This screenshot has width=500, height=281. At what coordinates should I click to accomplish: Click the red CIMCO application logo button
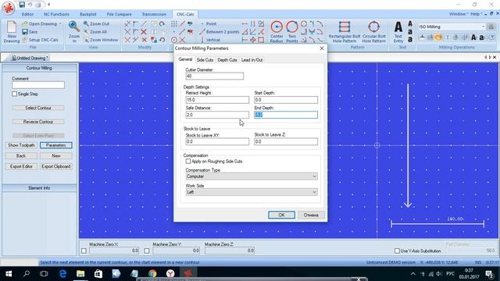click(9, 8)
